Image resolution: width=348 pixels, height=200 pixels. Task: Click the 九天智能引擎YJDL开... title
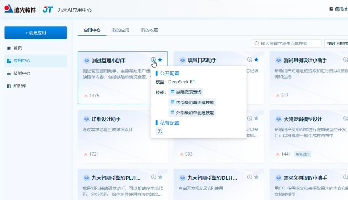[x=212, y=178]
